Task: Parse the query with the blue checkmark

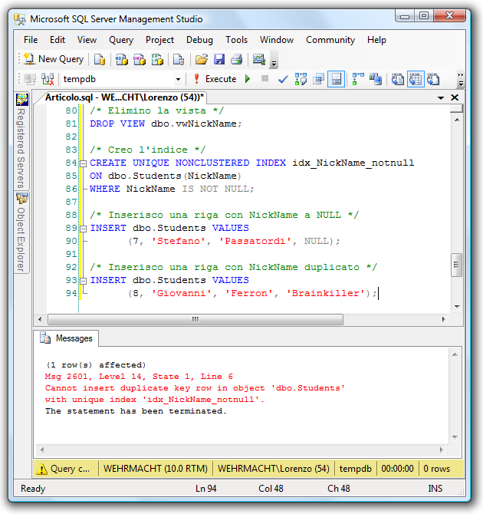Action: click(283, 79)
